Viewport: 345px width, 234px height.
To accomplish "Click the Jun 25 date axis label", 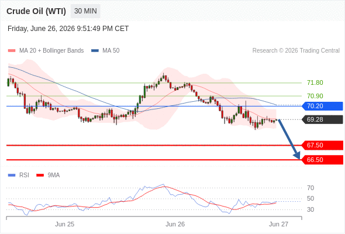I will [x=65, y=224].
